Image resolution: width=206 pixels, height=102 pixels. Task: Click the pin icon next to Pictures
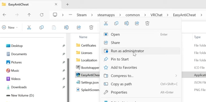(64, 62)
